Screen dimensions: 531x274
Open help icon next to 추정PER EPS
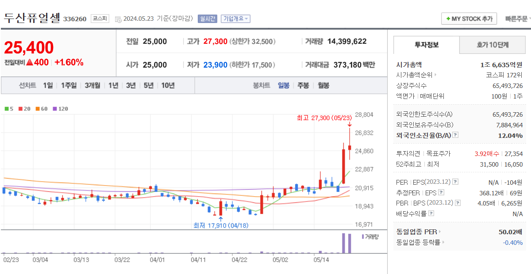(x=441, y=193)
